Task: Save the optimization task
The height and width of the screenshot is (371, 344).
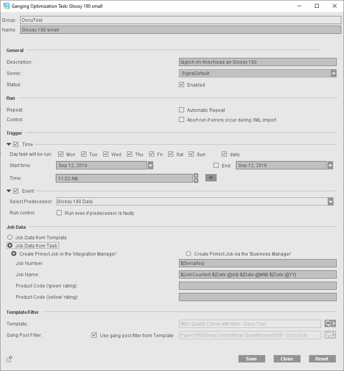Action: point(252,359)
